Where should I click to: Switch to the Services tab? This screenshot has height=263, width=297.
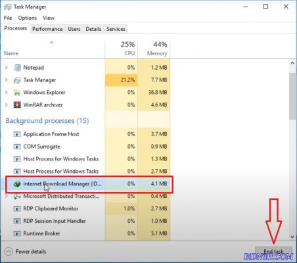tap(116, 29)
